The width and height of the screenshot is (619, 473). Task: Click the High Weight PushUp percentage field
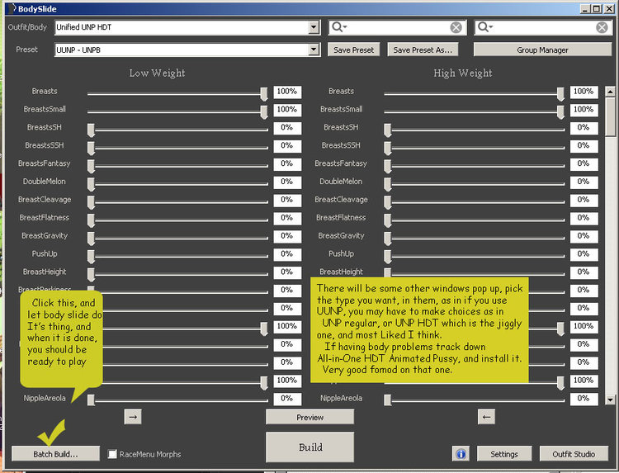tap(584, 254)
